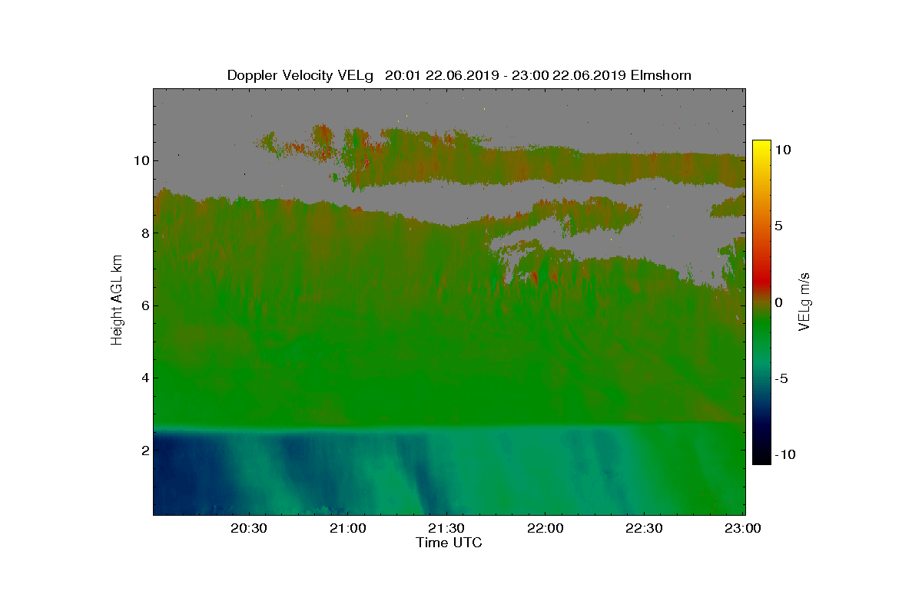Click the 20:30 time tick label
This screenshot has width=922, height=614.
click(x=248, y=528)
